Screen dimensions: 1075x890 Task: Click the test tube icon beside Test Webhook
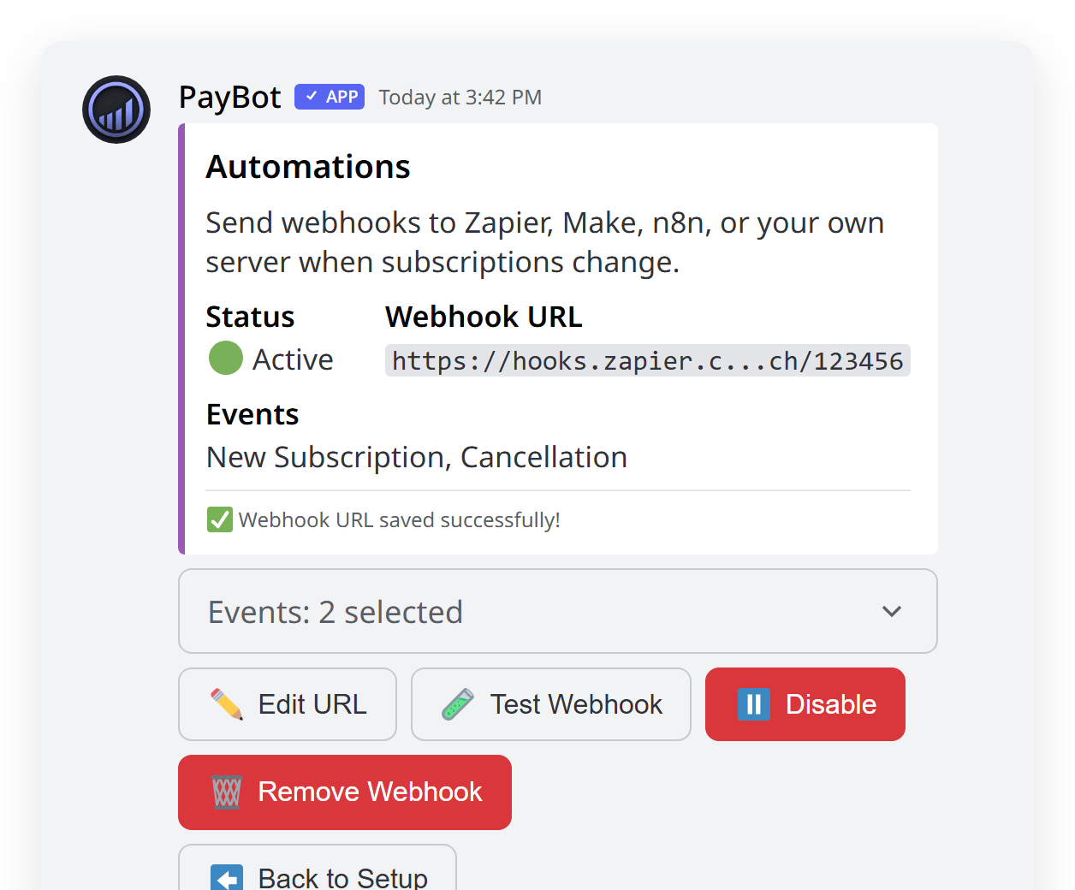[456, 703]
